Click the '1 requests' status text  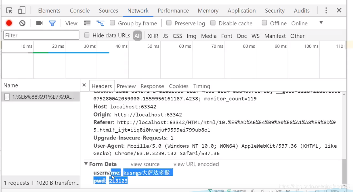[x=17, y=183]
